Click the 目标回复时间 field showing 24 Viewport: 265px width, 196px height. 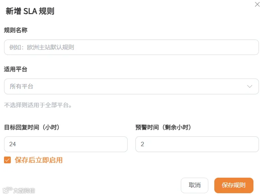click(x=66, y=144)
